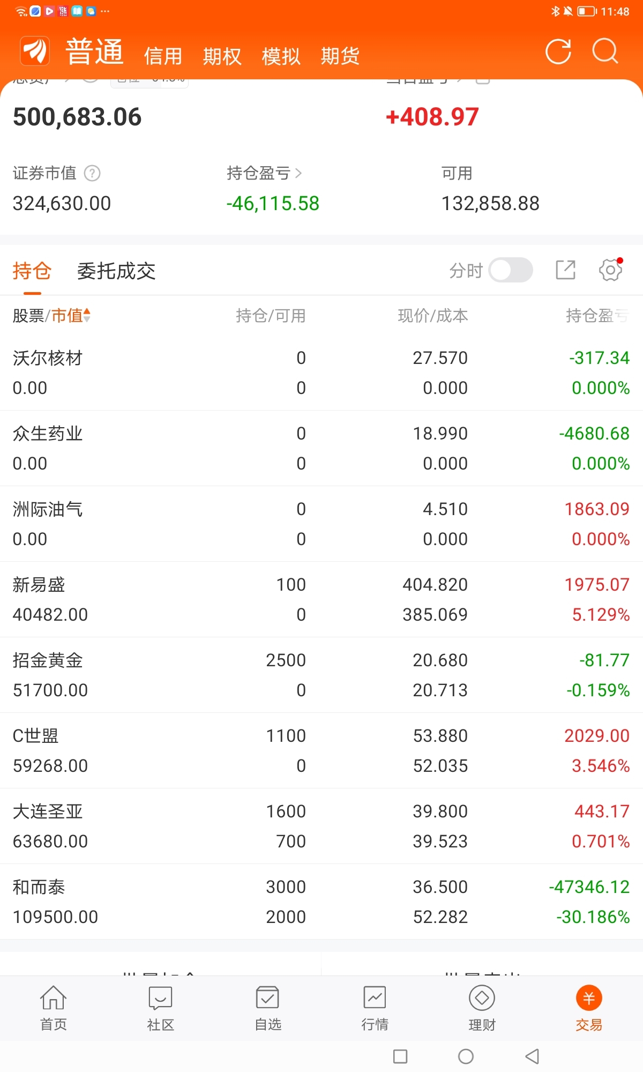Tap 现价/成本 column header
Screen dimensions: 643x1072
(x=433, y=316)
